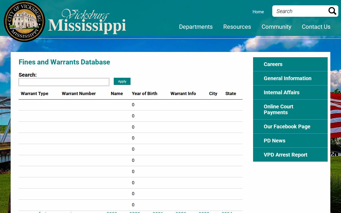
Task: Open the Departments menu
Action: (196, 27)
